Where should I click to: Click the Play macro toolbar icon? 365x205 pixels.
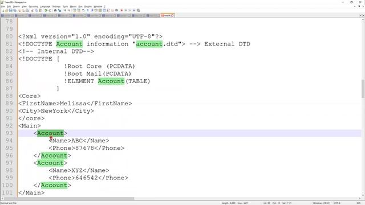click(x=130, y=10)
